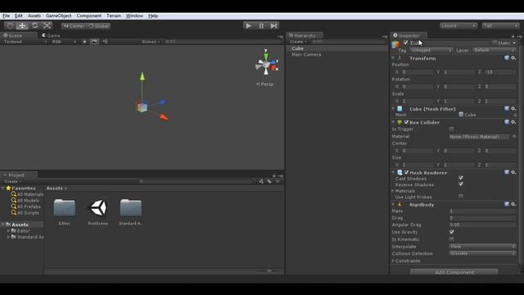Toggle scene lighting button
This screenshot has height=295, width=524.
[x=84, y=42]
